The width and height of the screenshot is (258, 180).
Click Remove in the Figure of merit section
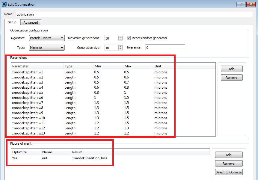point(229,163)
